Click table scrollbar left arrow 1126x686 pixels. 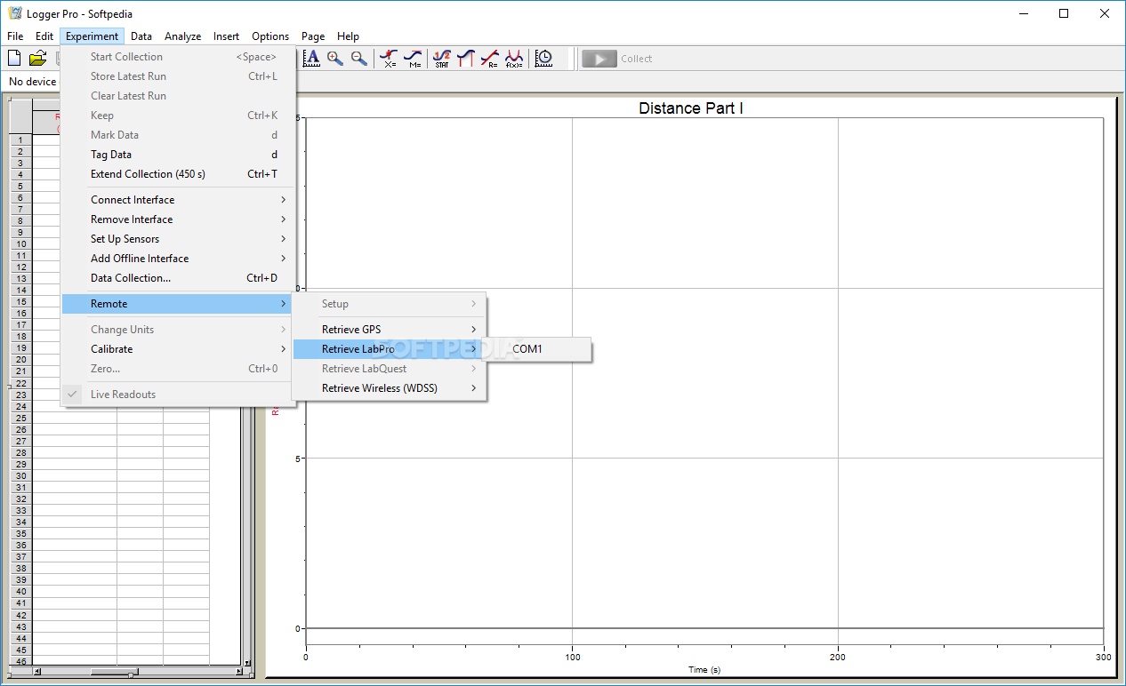(x=37, y=672)
